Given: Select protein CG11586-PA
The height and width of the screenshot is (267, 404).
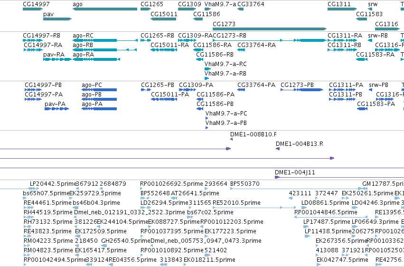Looking at the screenshot, I should pyautogui.click(x=216, y=95).
